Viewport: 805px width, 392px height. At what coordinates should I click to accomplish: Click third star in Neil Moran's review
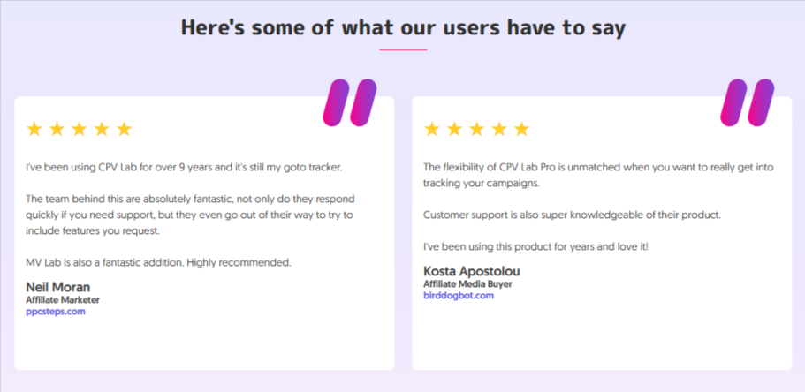pos(79,129)
